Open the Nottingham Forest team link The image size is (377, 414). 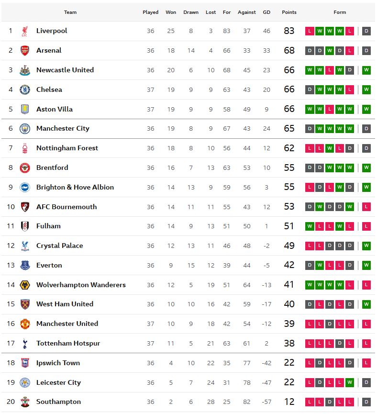click(67, 148)
